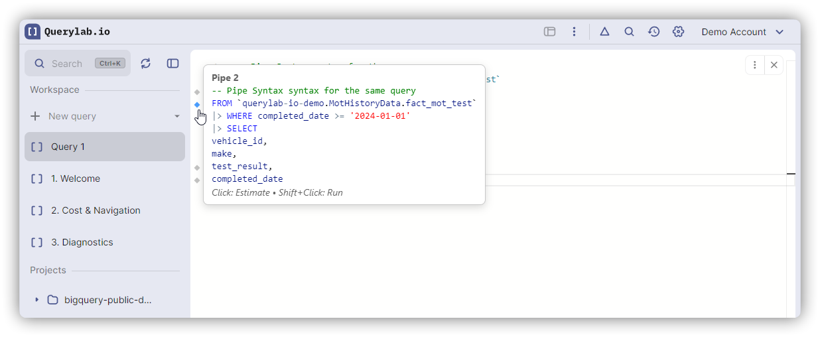Open query history clock icon
Viewport: 820px width, 337px height.
click(x=653, y=32)
